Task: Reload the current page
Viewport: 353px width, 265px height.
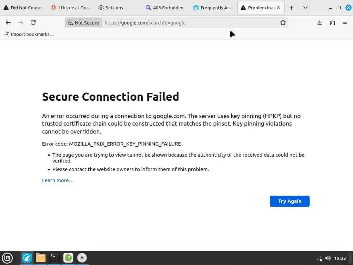Action: point(33,22)
